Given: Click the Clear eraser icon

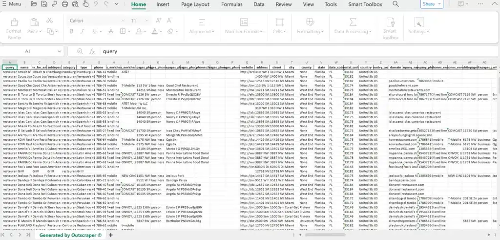Looking at the screenshot, I should [x=170, y=31].
